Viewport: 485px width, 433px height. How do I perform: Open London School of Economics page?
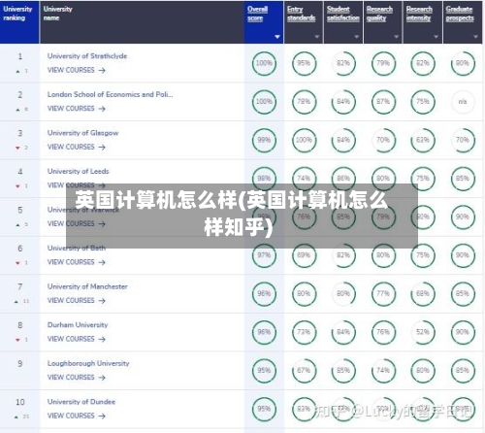tap(110, 94)
